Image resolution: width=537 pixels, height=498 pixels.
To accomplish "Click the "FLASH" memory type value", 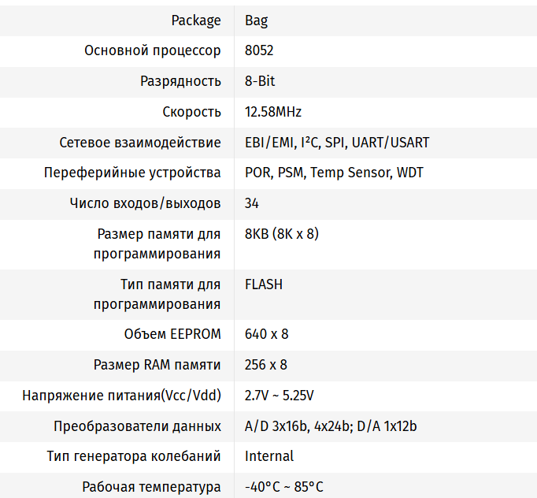I will (264, 284).
